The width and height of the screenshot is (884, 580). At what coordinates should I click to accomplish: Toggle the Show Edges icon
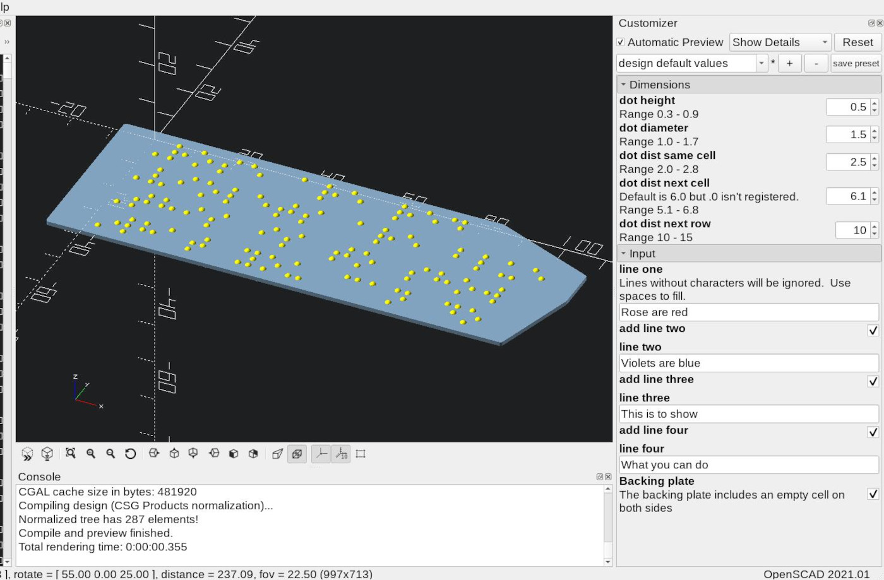[361, 454]
